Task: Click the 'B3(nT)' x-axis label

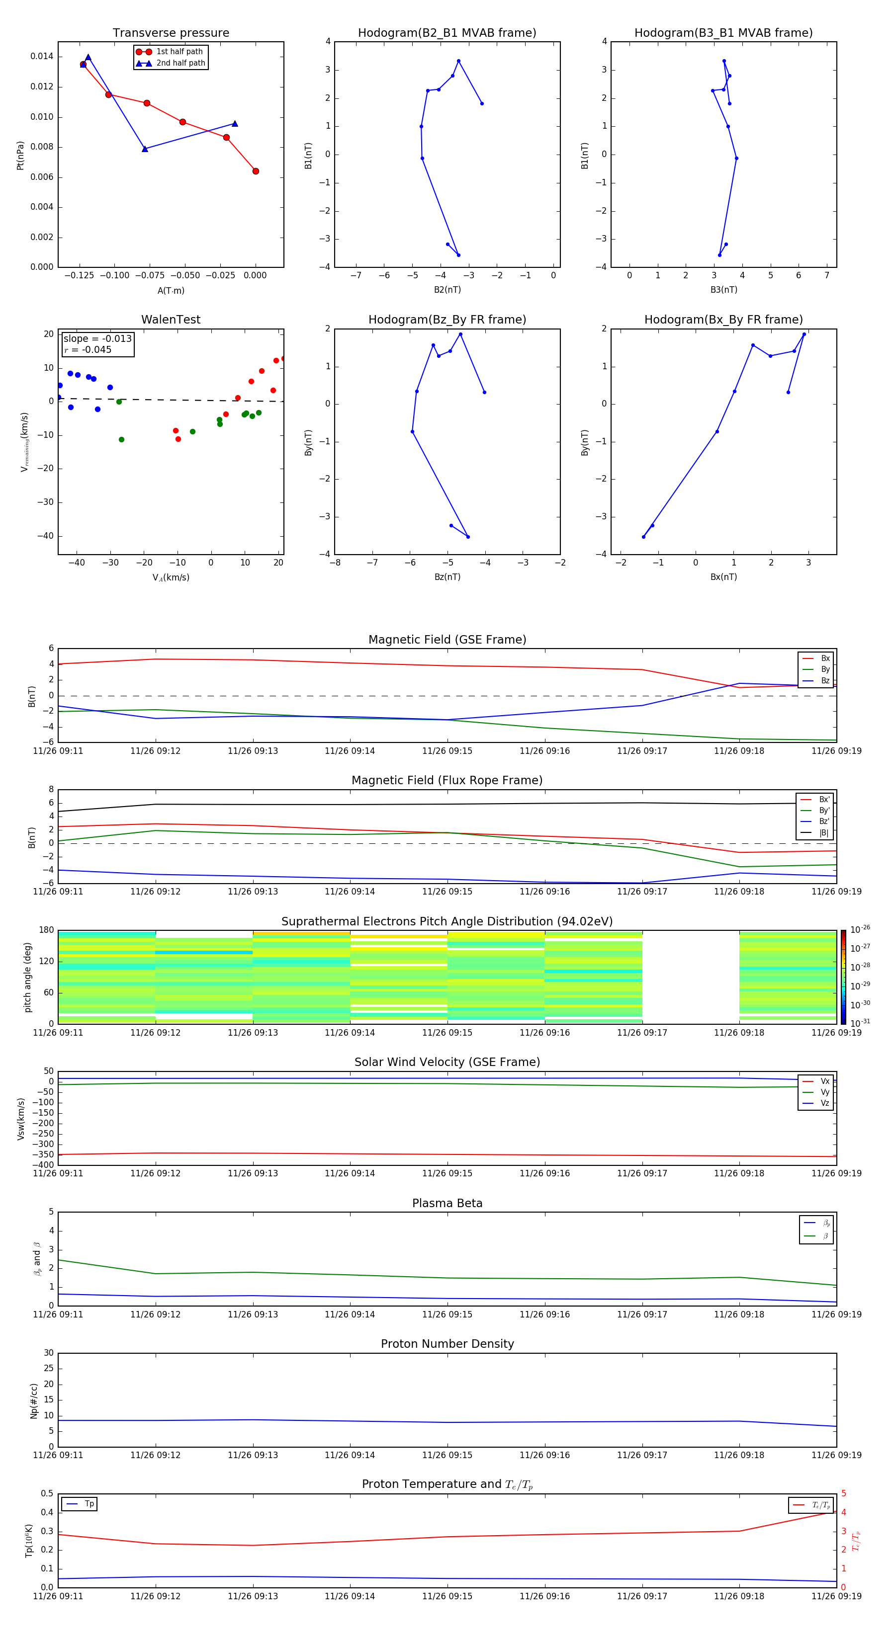Action: coord(723,290)
